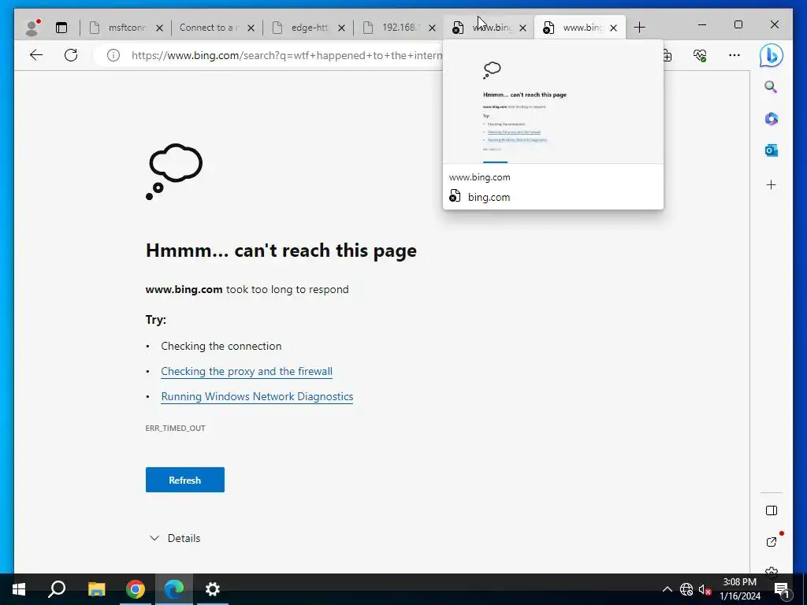
Task: Open taskbar Search magnifier
Action: pyautogui.click(x=57, y=589)
